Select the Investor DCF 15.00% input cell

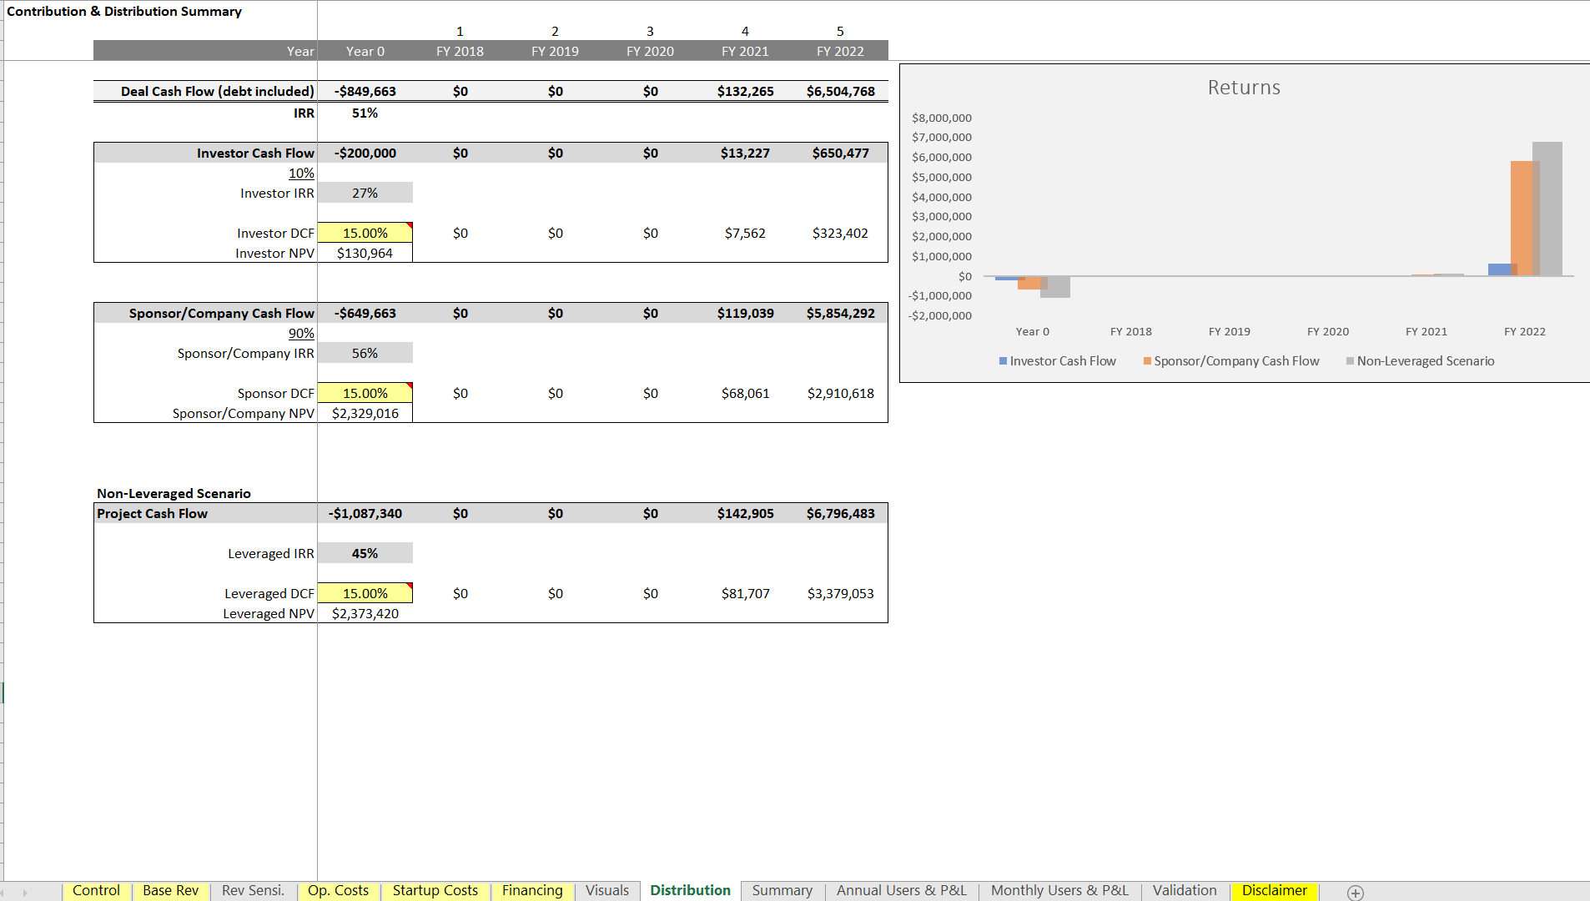(x=365, y=233)
